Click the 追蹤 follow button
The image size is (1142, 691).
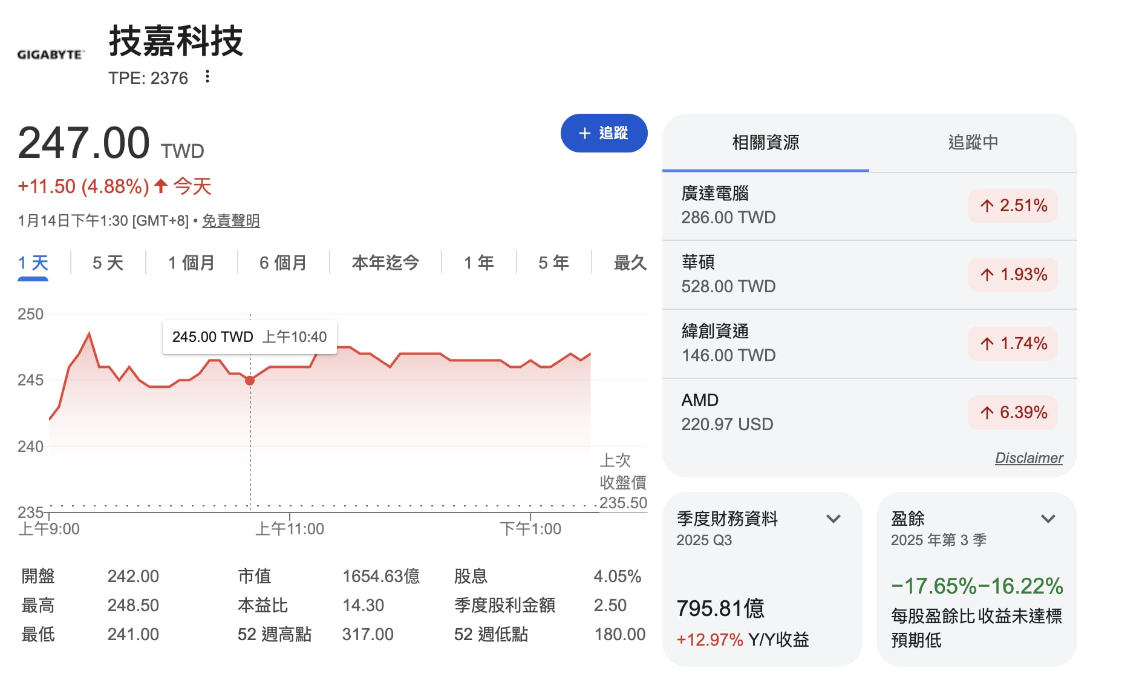604,133
